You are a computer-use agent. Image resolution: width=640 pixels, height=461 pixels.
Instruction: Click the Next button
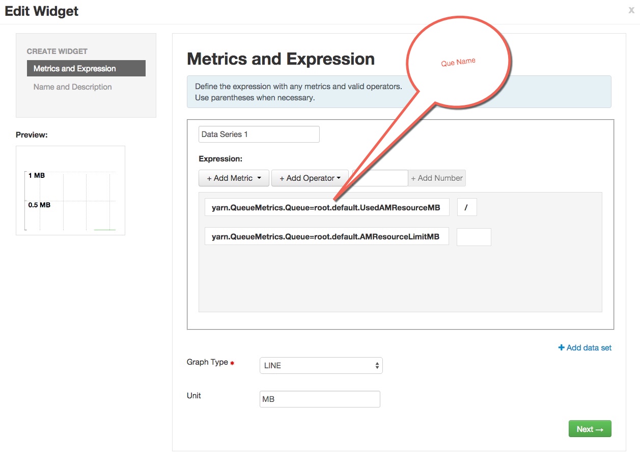(590, 428)
